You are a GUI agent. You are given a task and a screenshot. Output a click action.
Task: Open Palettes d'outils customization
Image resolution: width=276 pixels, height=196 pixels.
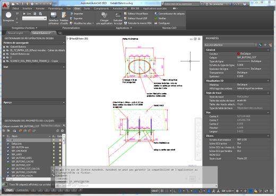pyautogui.click(x=64, y=19)
